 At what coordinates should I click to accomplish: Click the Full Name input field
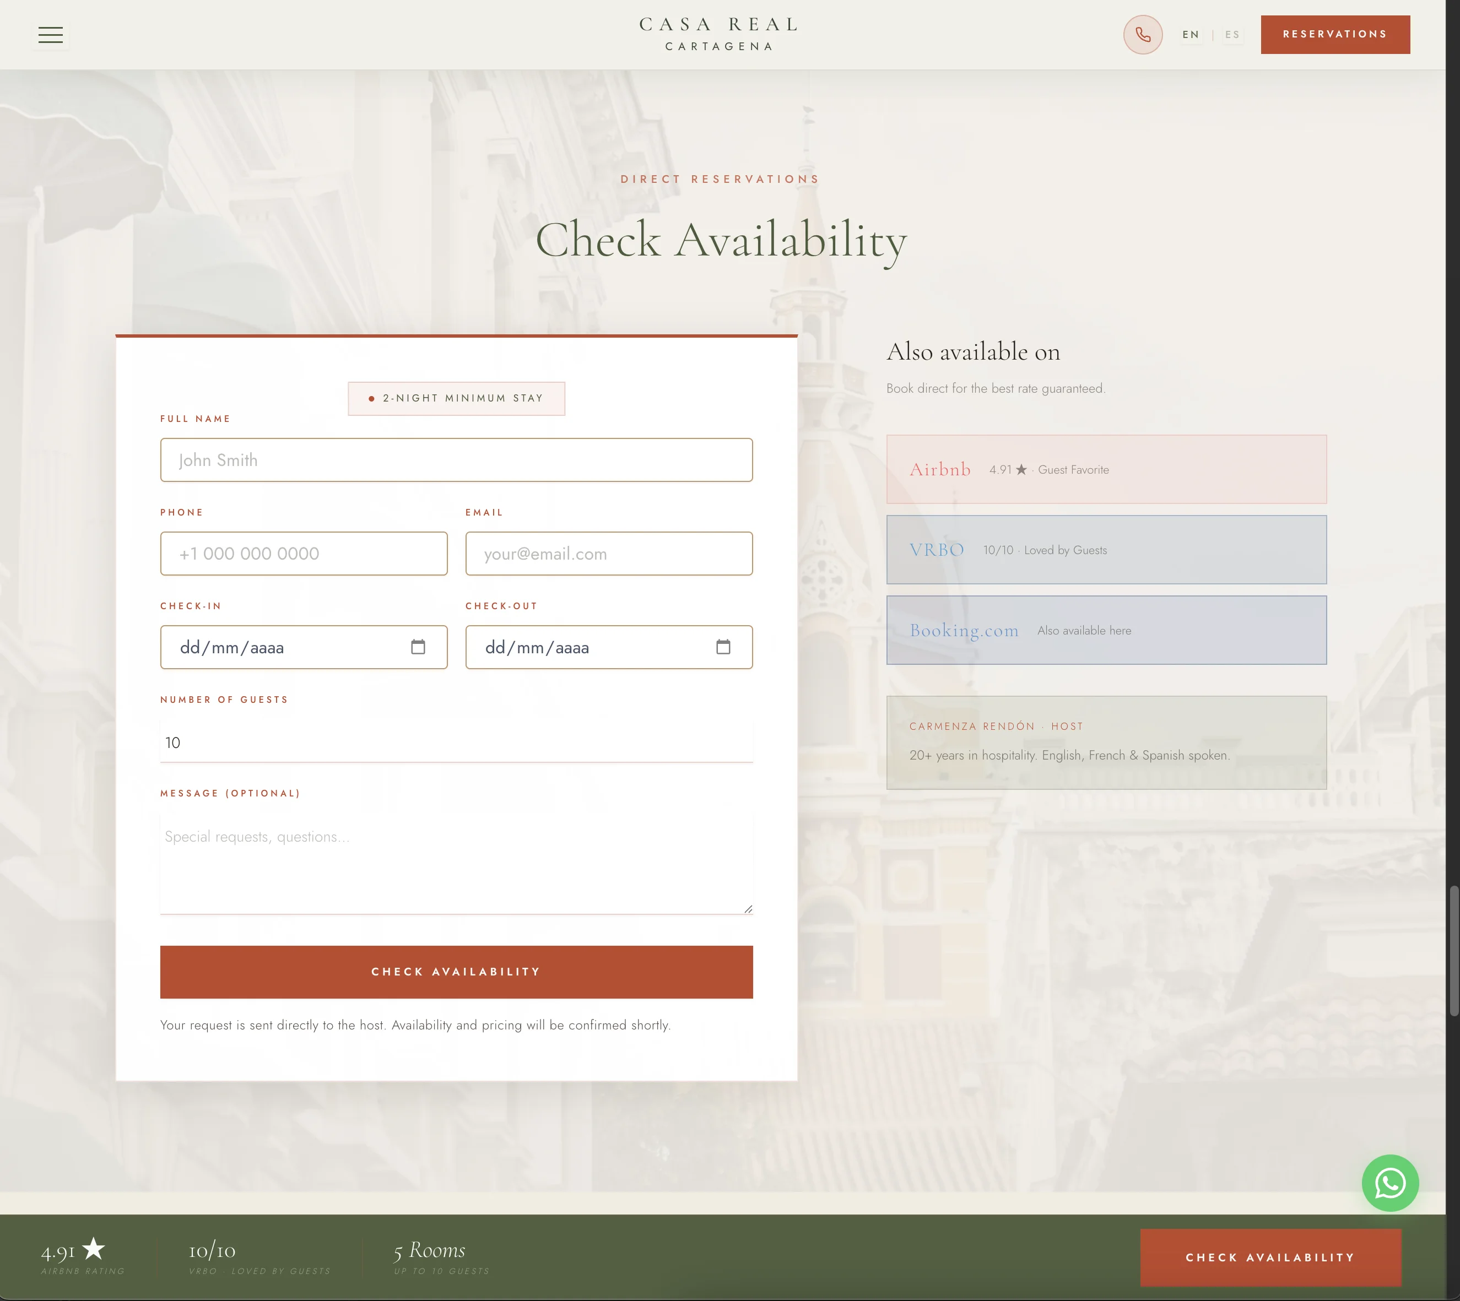(456, 459)
